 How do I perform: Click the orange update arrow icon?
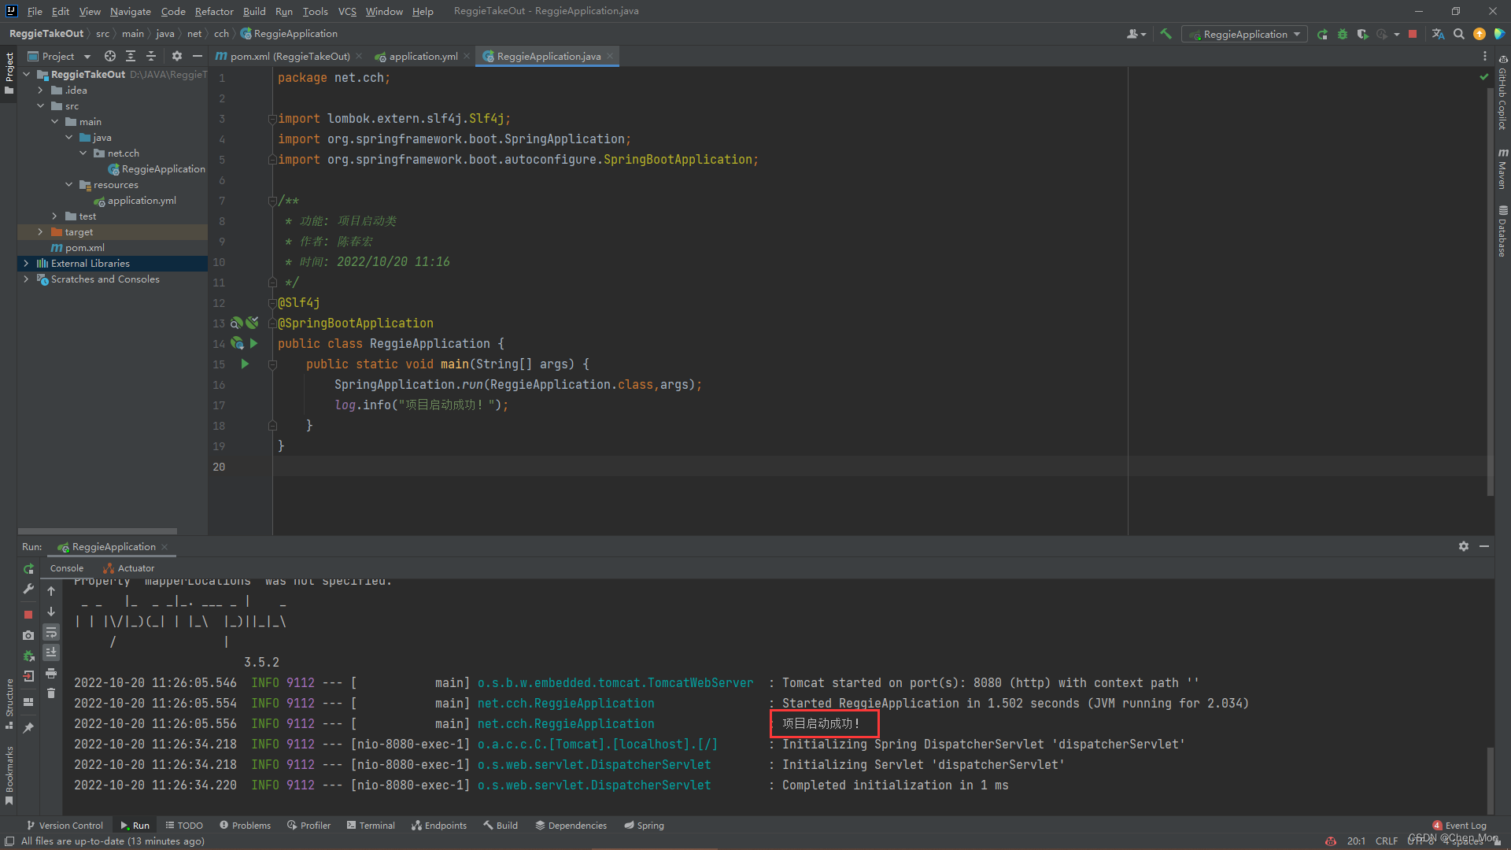tap(1479, 34)
